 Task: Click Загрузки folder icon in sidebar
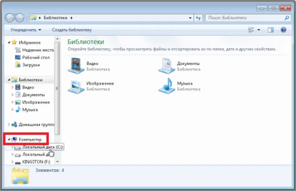[18, 65]
